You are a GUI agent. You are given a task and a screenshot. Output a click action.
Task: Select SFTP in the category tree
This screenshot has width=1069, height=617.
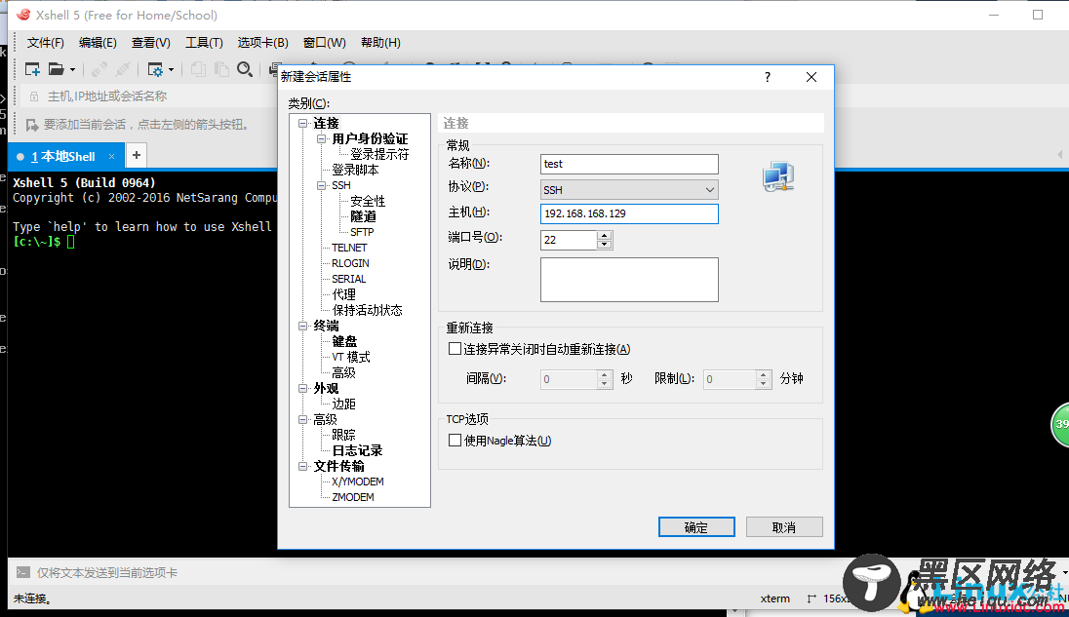pyautogui.click(x=362, y=232)
